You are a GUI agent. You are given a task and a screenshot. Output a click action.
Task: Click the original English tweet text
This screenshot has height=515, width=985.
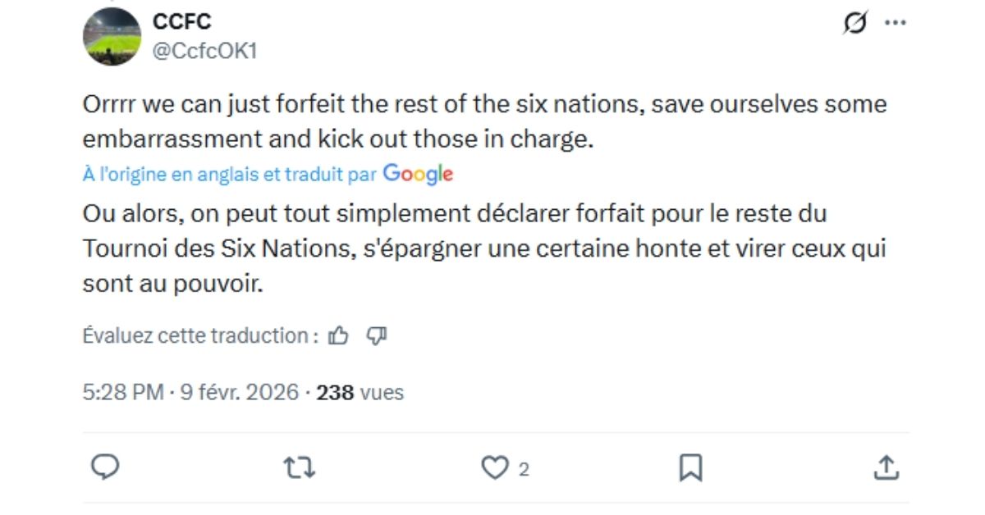pos(484,122)
